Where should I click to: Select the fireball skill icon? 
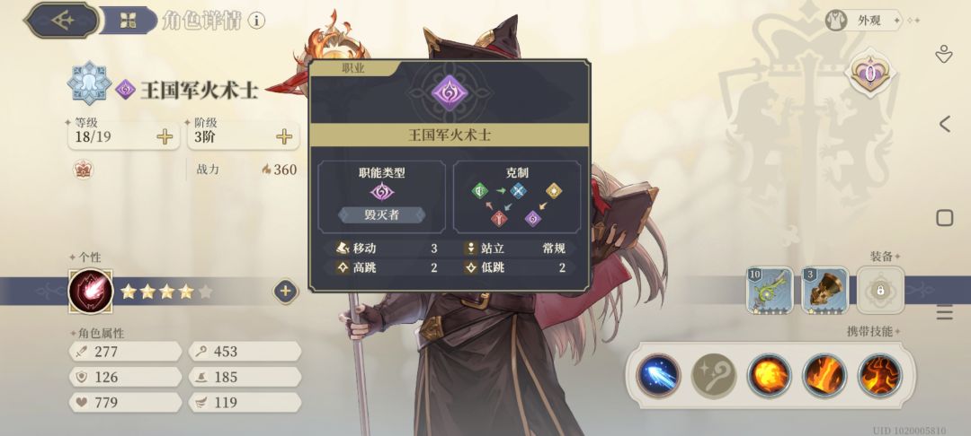769,375
